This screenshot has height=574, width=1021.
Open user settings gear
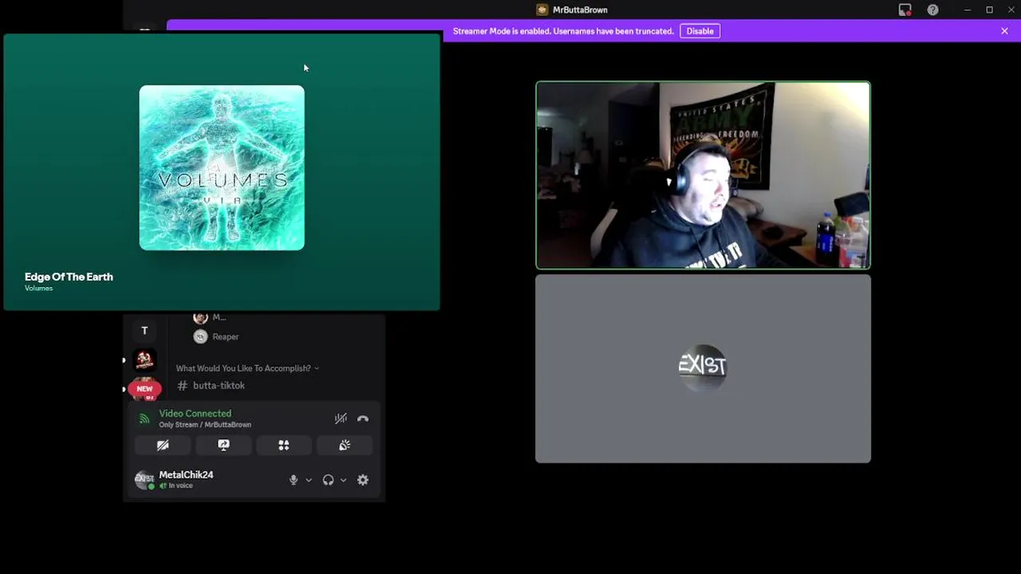pyautogui.click(x=363, y=480)
